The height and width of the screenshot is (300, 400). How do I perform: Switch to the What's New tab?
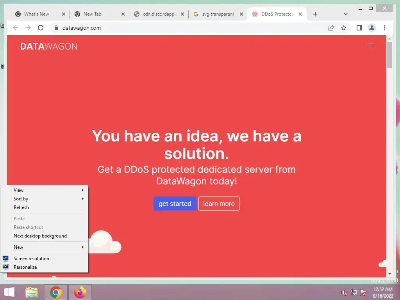(x=36, y=14)
